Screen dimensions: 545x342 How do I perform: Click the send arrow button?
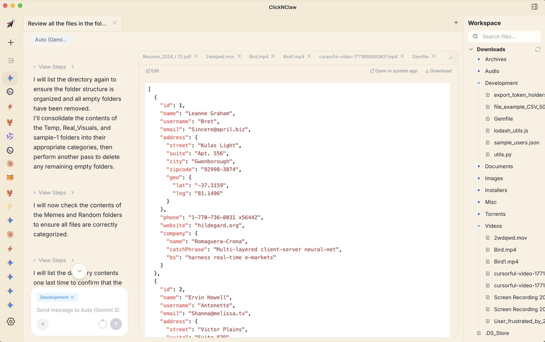point(116,324)
